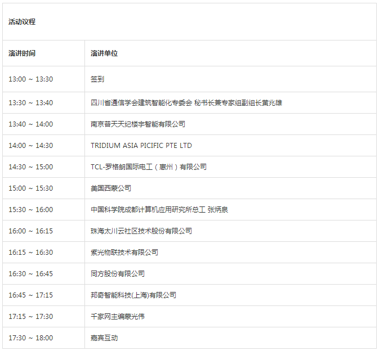Select the 签到 cell
Viewport: 379px width, 351px height.
[97, 79]
